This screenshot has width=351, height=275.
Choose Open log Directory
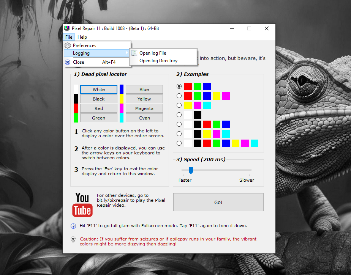158,61
